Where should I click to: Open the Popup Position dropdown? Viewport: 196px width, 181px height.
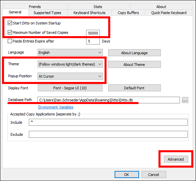(70, 76)
